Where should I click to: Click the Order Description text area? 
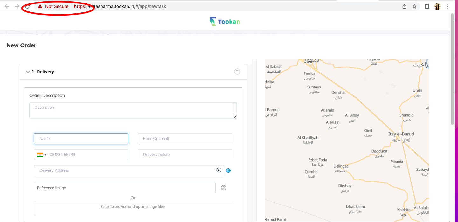pos(133,110)
